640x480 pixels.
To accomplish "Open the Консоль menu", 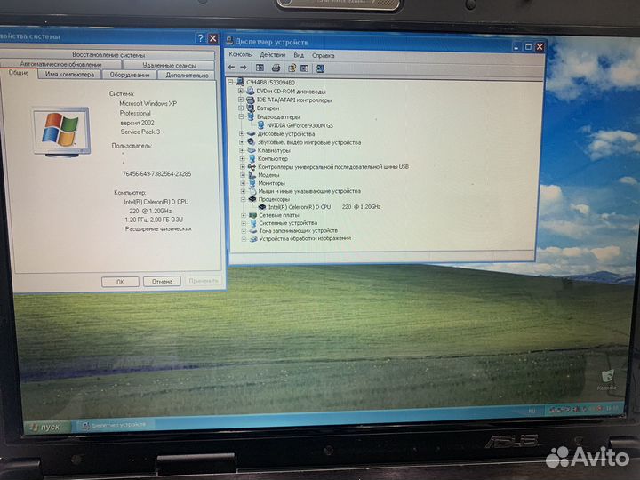I will tap(240, 54).
